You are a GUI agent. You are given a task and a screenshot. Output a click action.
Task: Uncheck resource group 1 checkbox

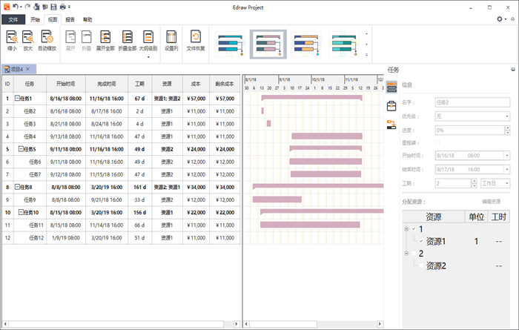point(414,228)
